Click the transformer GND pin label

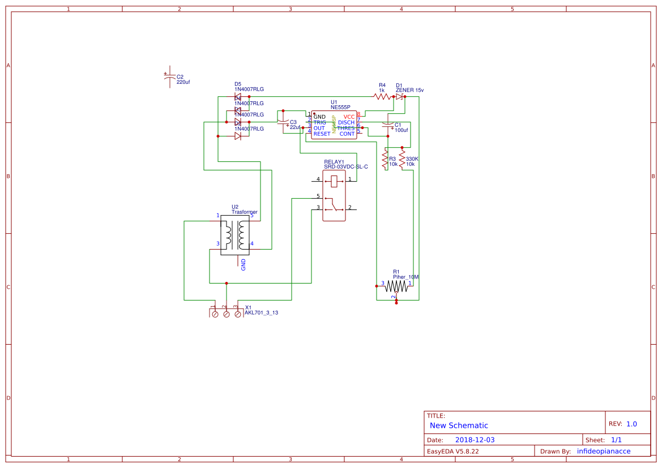point(243,265)
